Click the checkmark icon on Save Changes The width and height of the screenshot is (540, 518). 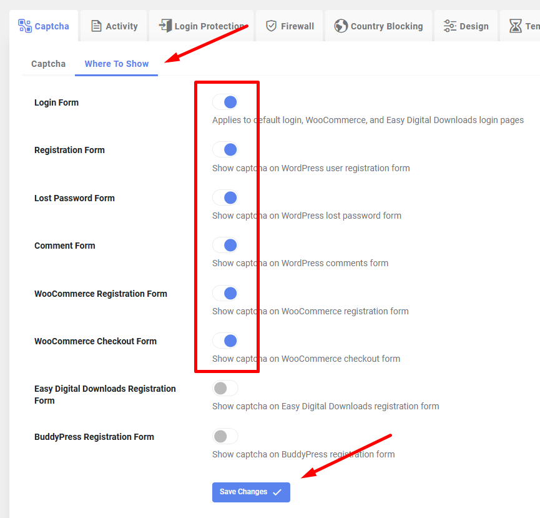(277, 492)
